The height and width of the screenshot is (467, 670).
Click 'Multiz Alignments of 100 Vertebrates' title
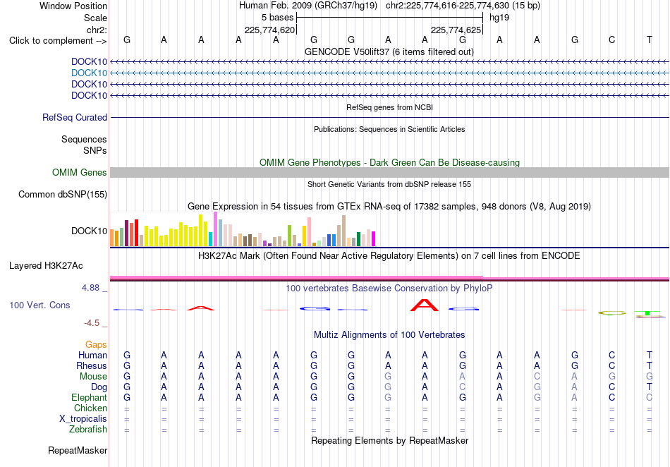coord(389,335)
